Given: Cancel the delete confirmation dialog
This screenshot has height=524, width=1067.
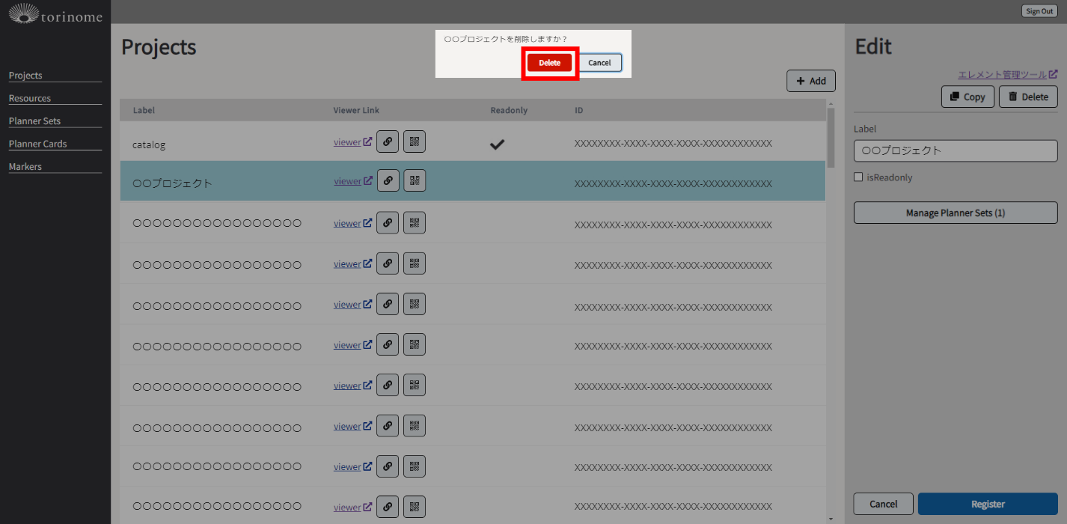Looking at the screenshot, I should tap(599, 63).
